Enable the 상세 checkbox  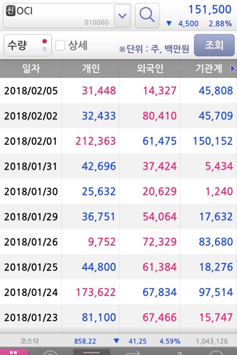point(60,45)
